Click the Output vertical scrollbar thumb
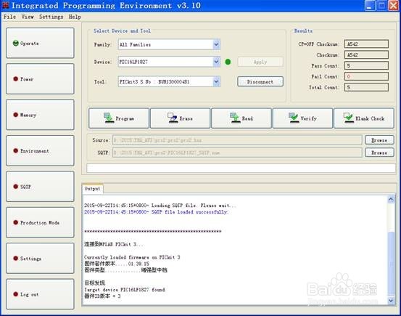Screen dimensions: 401x316 391,264
